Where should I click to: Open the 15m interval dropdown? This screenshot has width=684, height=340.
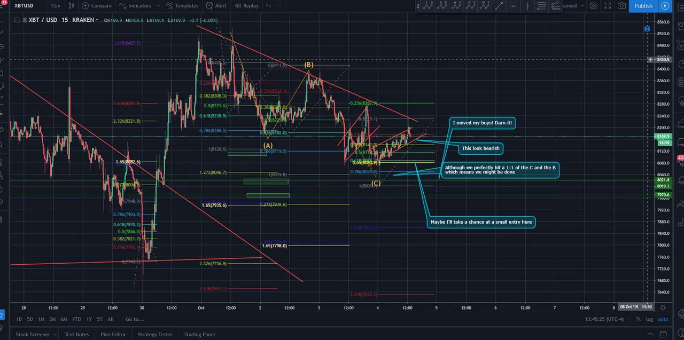pyautogui.click(x=56, y=5)
